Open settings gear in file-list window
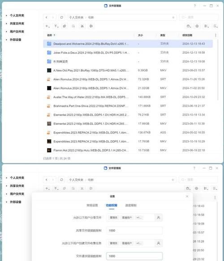Screen dimensions: 224x261 point(197,26)
